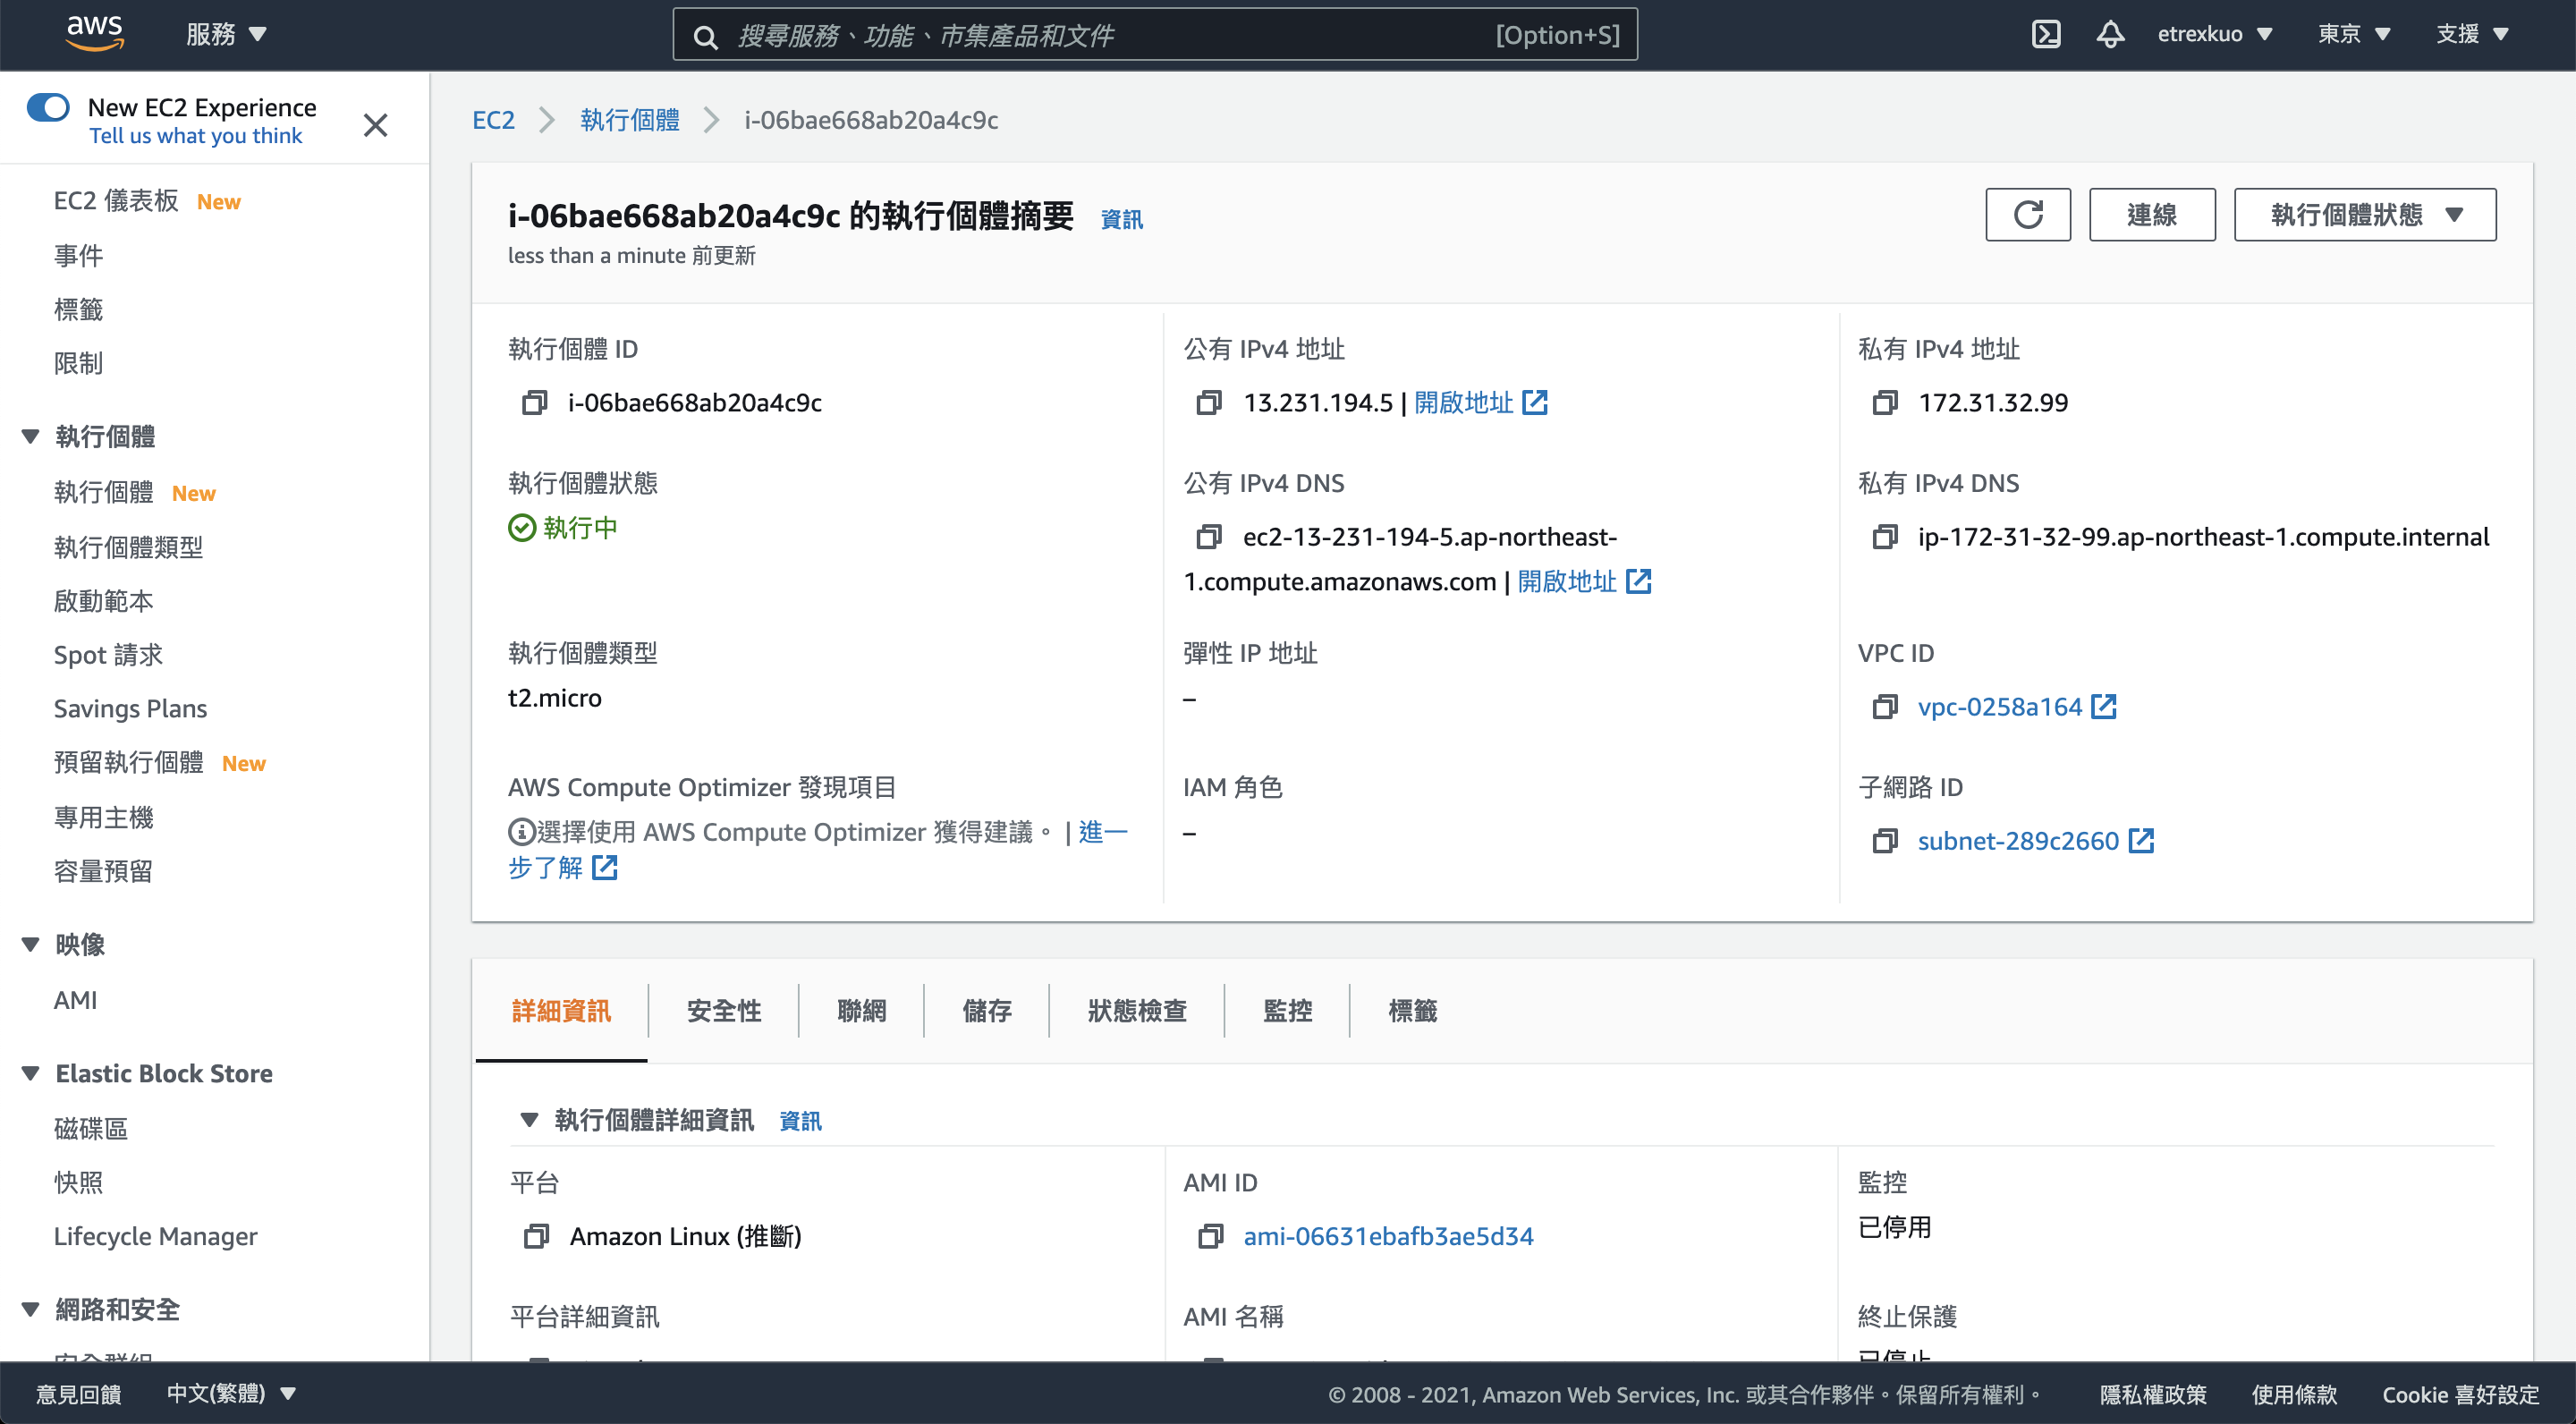
Task: Collapse the 執行個體 sidebar section
Action: click(30, 436)
